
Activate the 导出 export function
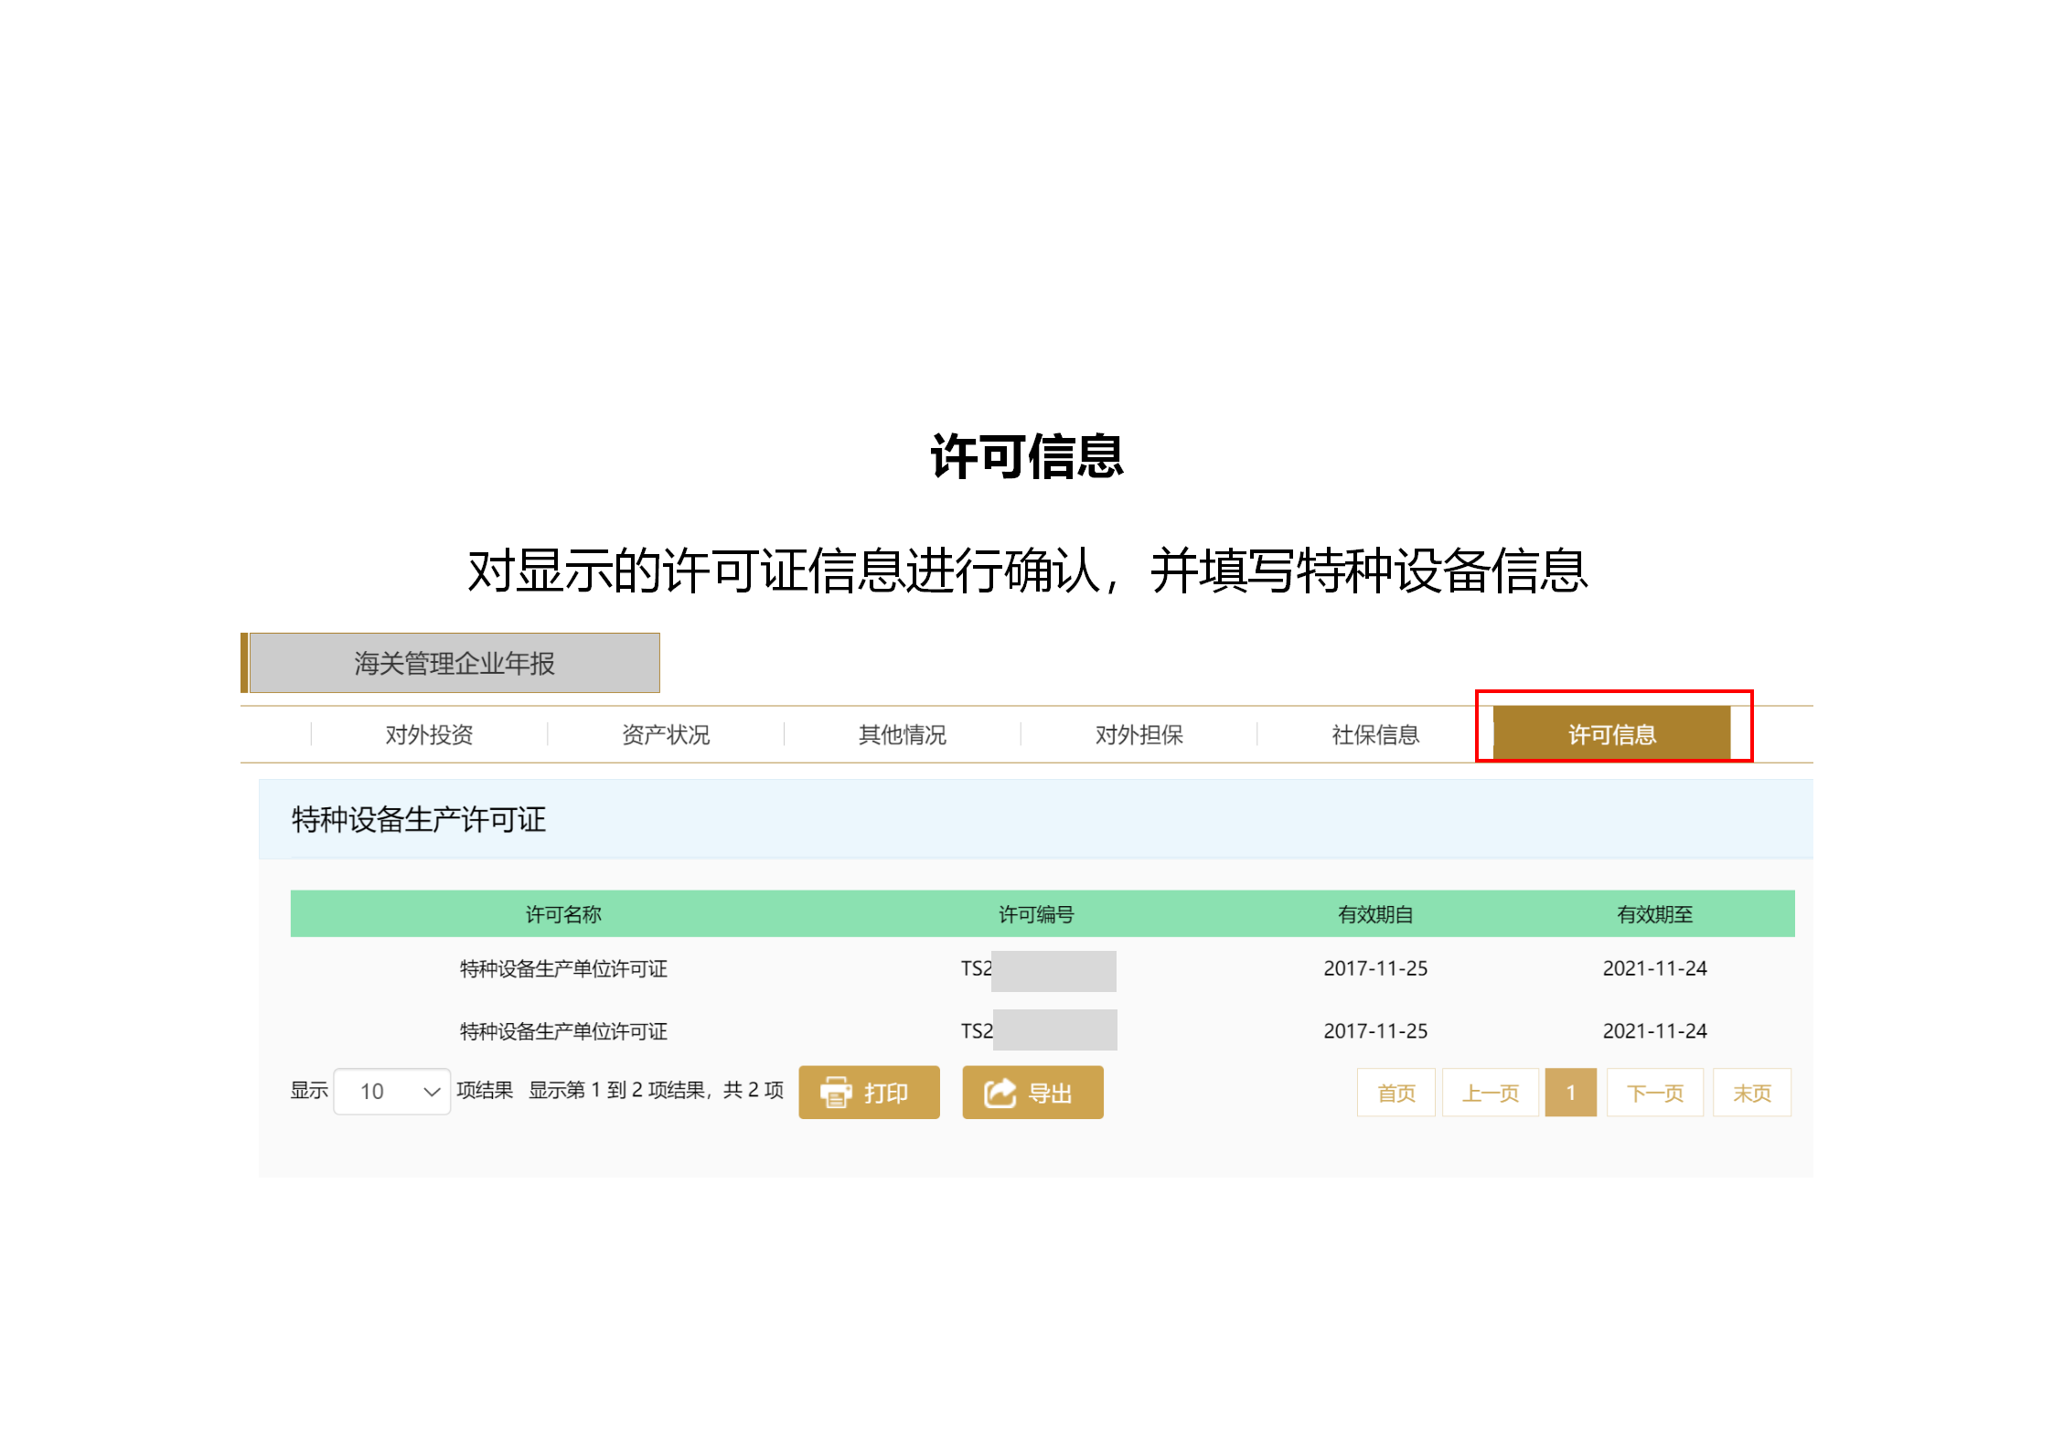1032,1092
